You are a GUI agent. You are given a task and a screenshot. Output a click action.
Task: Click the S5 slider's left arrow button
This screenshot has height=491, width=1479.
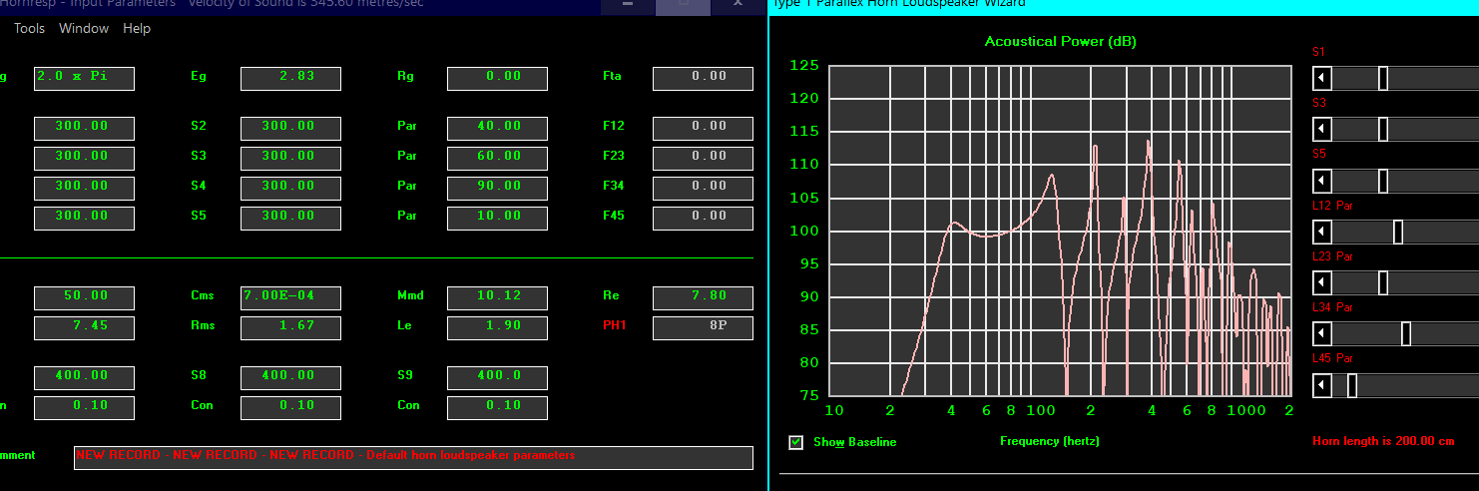1322,181
